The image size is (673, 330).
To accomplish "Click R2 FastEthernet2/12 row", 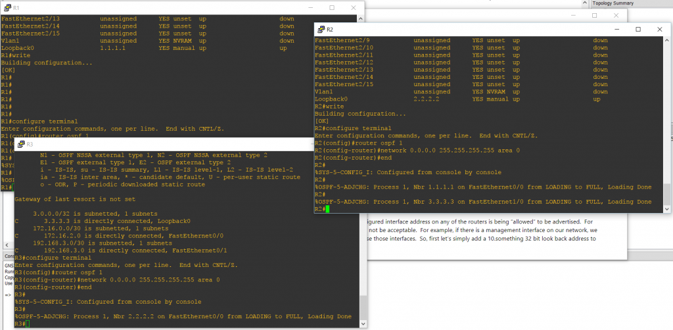I will (461, 62).
